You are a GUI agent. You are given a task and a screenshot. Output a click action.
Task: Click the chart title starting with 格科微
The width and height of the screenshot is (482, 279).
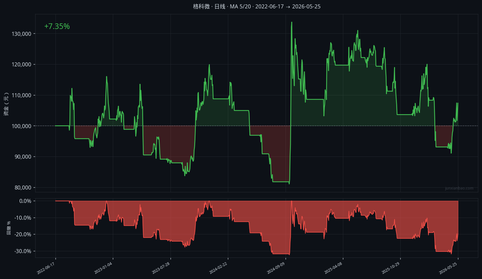[x=257, y=7]
